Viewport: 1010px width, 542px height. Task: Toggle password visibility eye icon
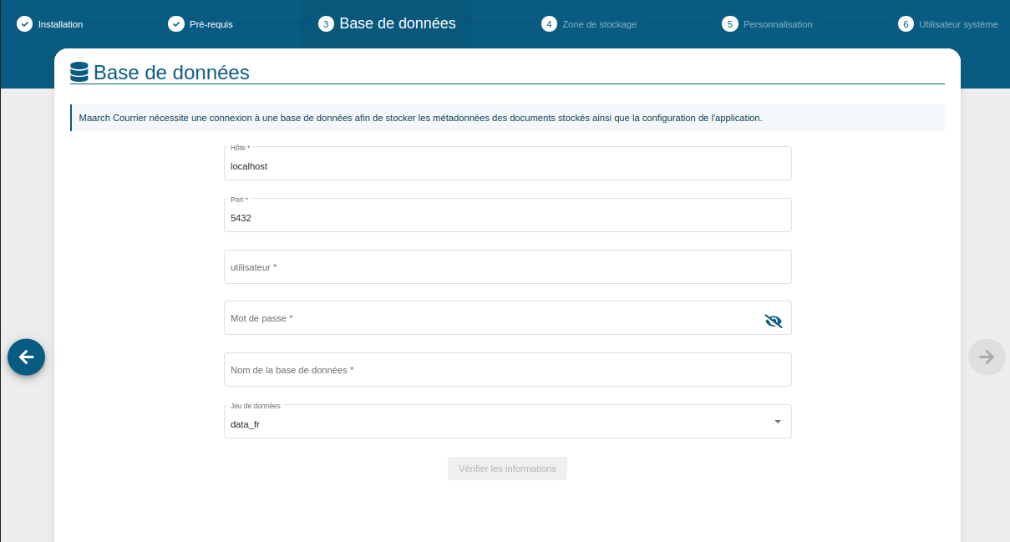tap(773, 321)
